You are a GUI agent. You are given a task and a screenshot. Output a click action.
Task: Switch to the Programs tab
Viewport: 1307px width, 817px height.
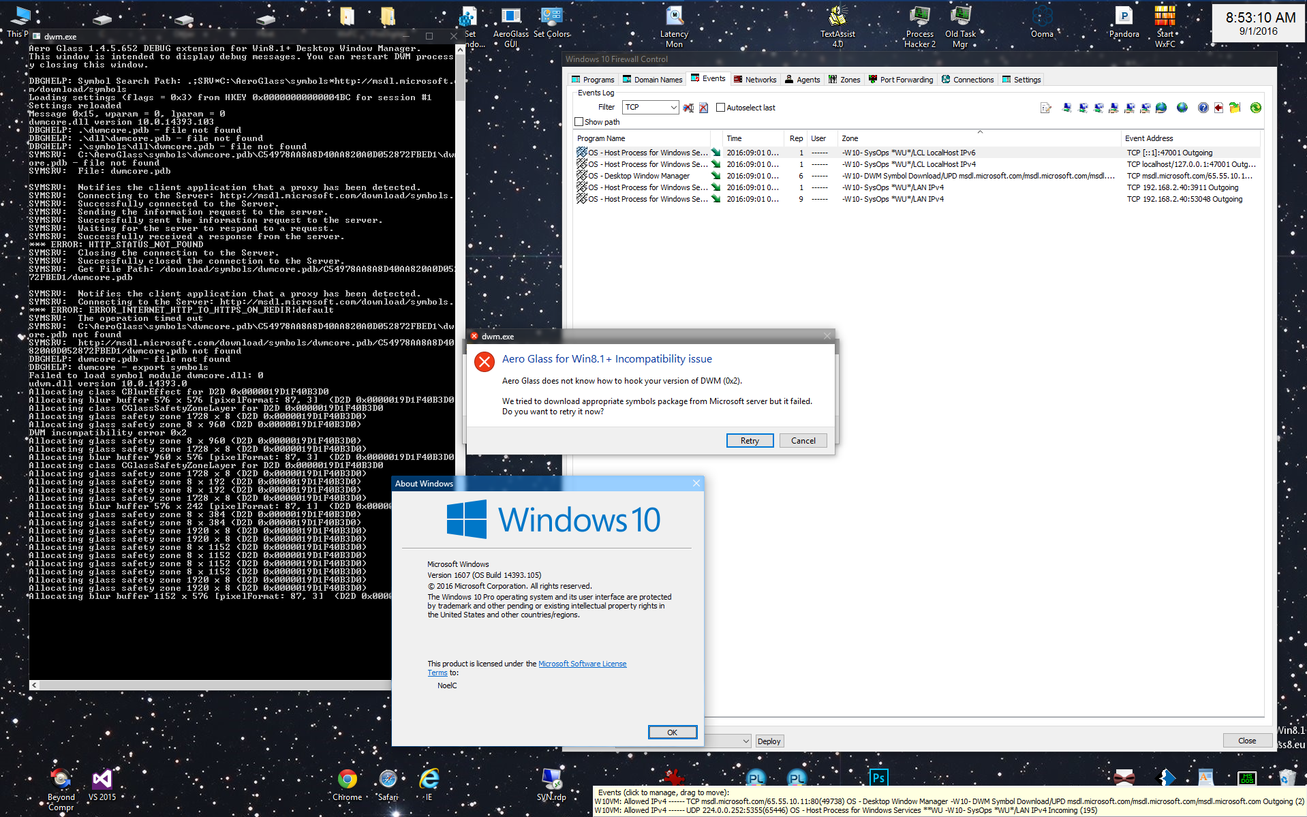(593, 80)
